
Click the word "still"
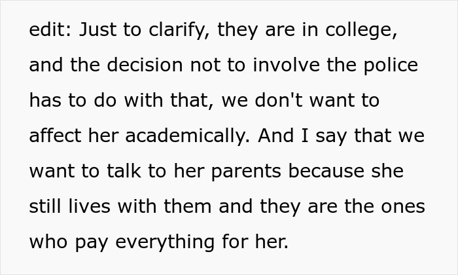(46, 207)
